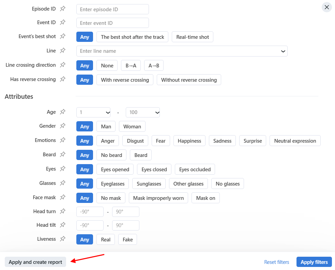Pin the Liveness filter
Viewport: 335px width, 270px height.
[63, 239]
